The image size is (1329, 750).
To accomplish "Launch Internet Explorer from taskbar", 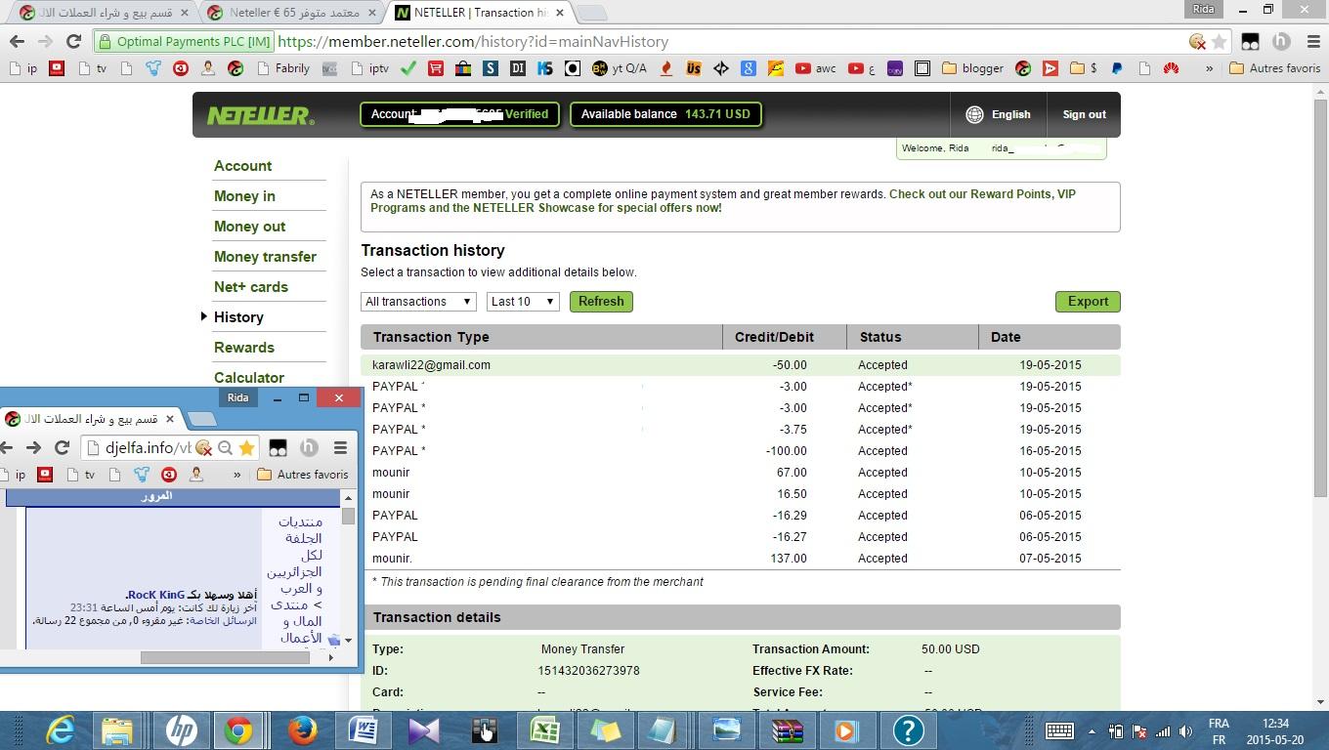I will pyautogui.click(x=60, y=730).
